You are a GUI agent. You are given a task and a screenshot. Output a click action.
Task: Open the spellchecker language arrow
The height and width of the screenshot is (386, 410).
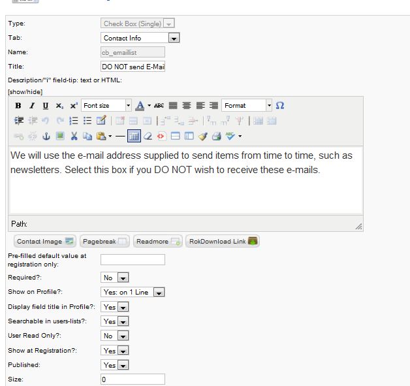pos(240,137)
